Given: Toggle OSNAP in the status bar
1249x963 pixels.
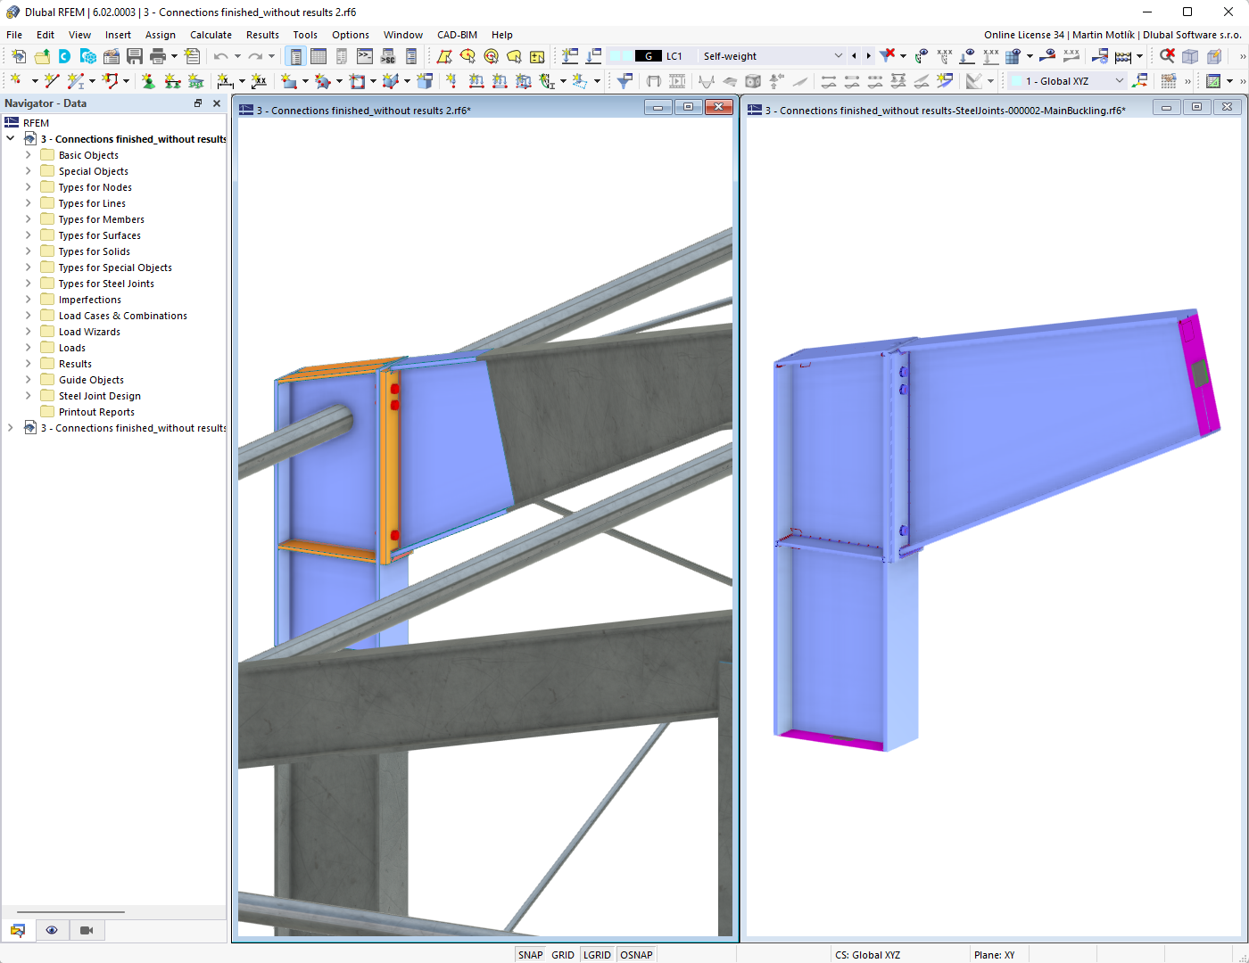Looking at the screenshot, I should coord(635,954).
